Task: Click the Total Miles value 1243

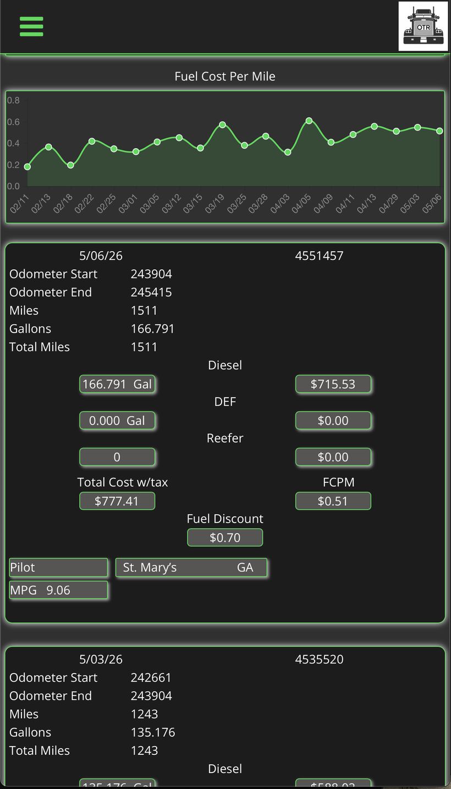Action: (144, 750)
